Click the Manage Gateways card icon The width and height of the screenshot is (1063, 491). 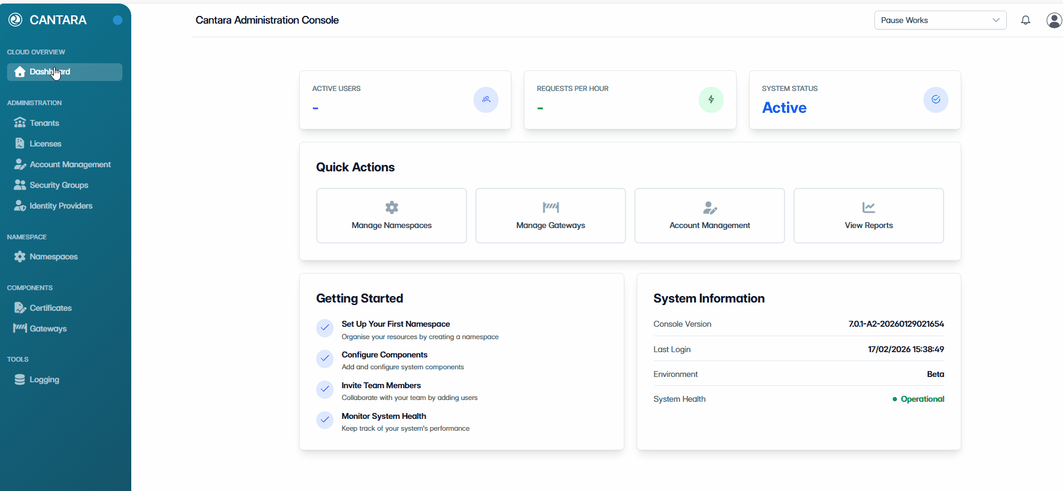coord(550,207)
